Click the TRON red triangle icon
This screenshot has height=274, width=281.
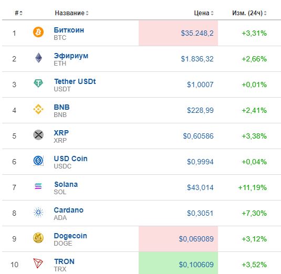pos(38,264)
